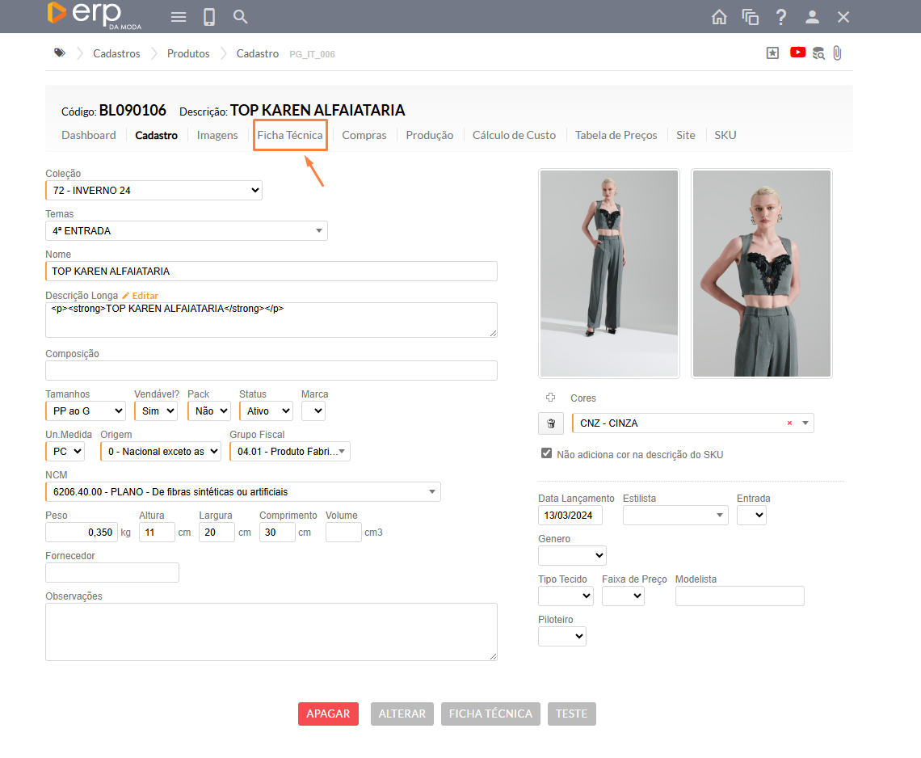The height and width of the screenshot is (758, 921).
Task: Open the Tamanhos size dropdown
Action: (x=86, y=411)
